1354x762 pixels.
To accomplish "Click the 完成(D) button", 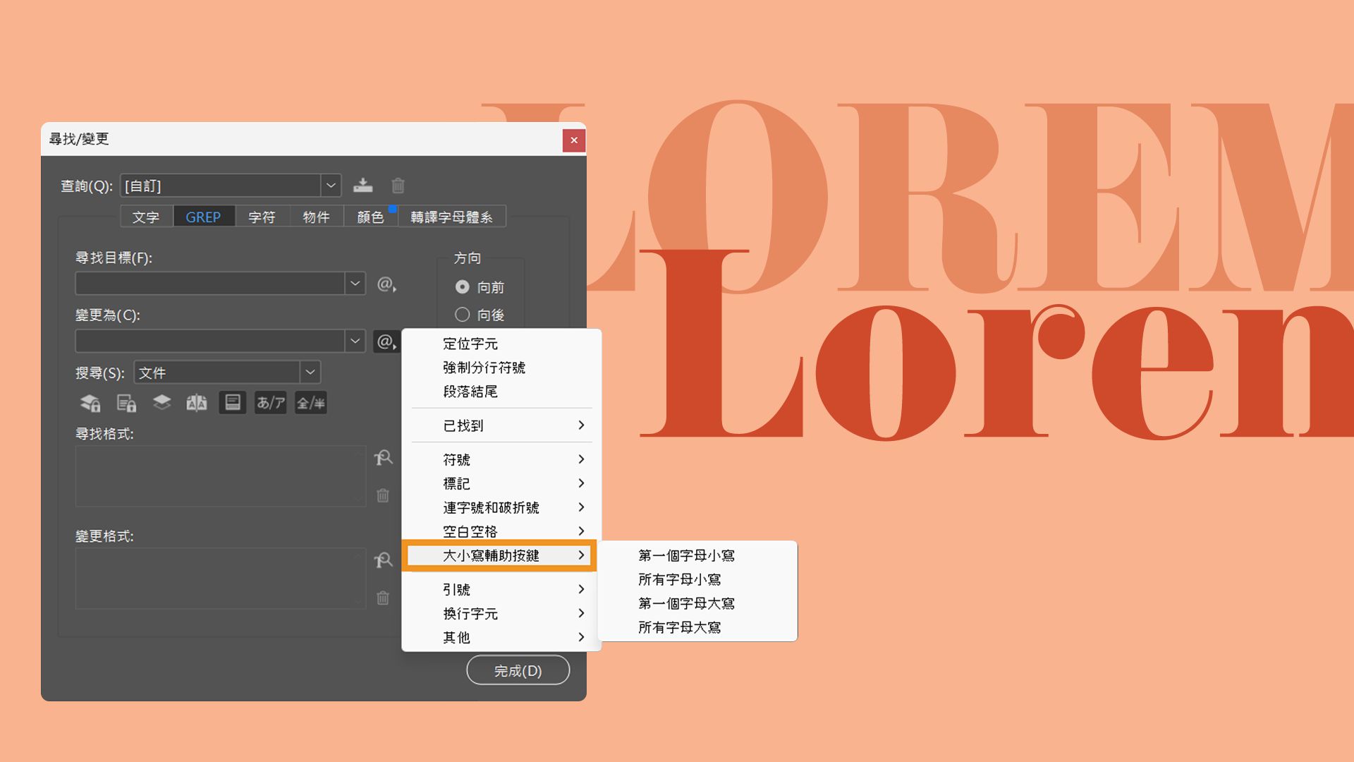I will tap(518, 670).
